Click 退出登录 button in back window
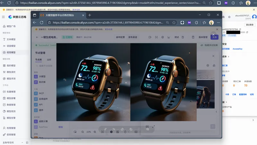The width and height of the screenshot is (257, 145). point(250,25)
